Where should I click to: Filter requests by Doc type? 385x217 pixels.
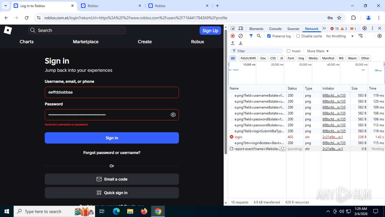point(263,58)
